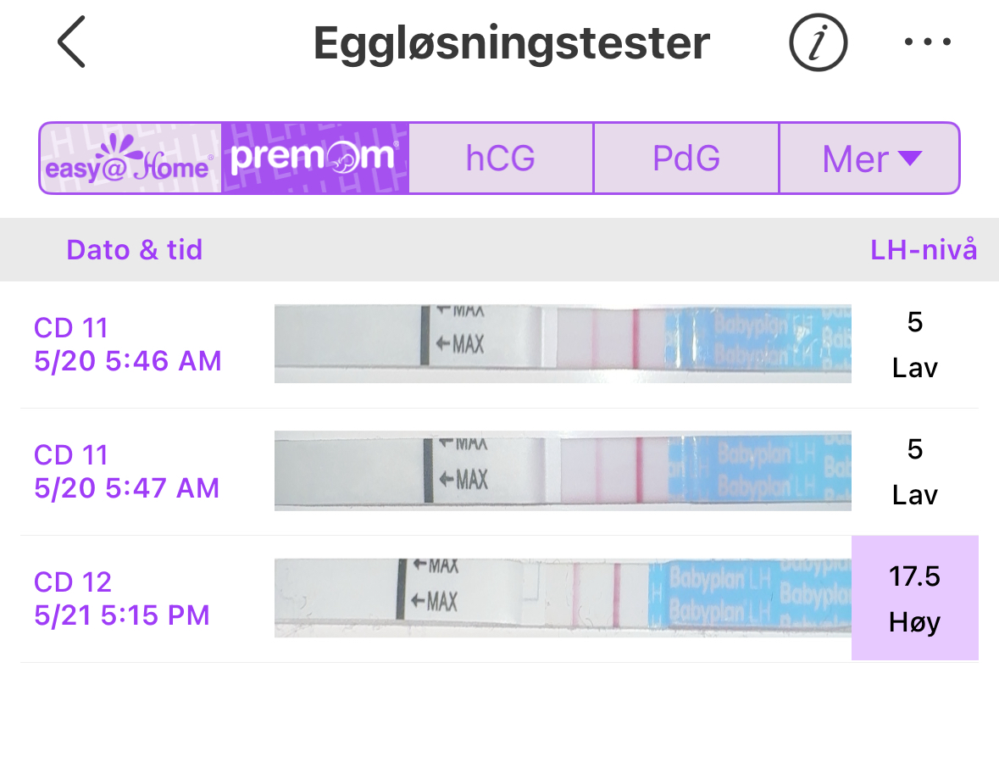Switch to the hCG tab
Viewport: 999px width, 779px height.
tap(501, 159)
